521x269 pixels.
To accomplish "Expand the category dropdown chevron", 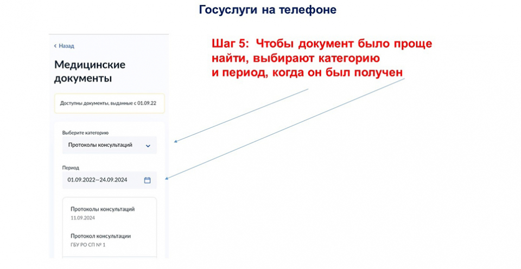I will (148, 146).
